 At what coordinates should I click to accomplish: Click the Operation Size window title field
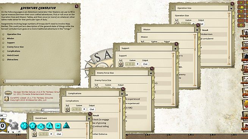click(x=202, y=8)
